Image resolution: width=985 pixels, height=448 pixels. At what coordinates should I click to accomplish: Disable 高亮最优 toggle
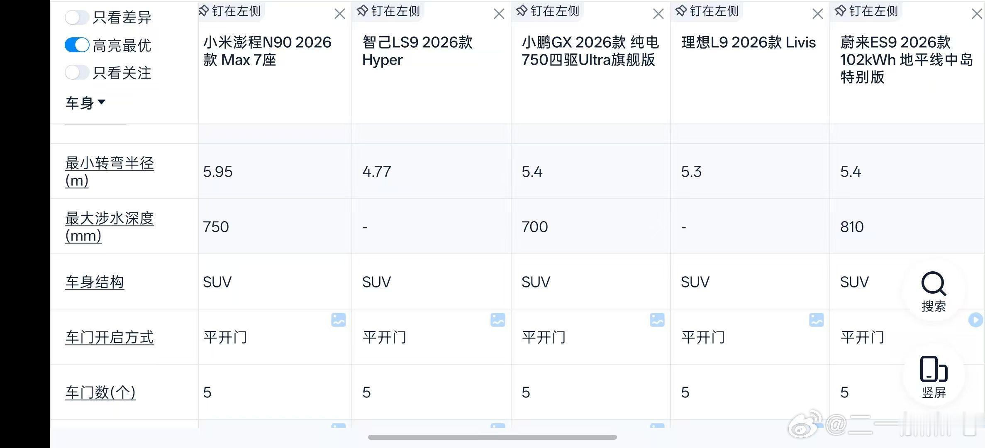[x=77, y=45]
